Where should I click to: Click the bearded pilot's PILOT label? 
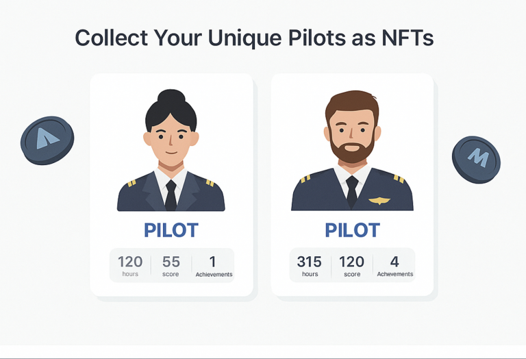(x=352, y=230)
